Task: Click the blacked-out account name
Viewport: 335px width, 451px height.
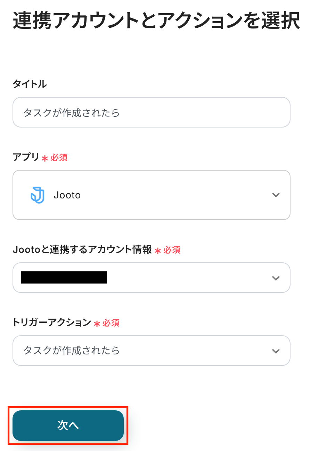Action: [64, 278]
